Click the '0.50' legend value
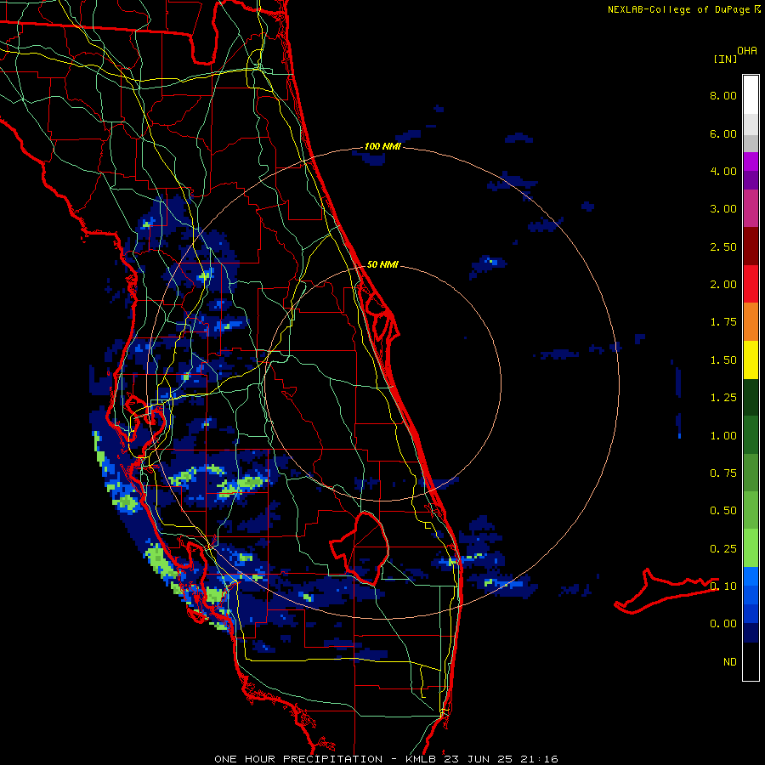765x765 pixels. point(723,511)
